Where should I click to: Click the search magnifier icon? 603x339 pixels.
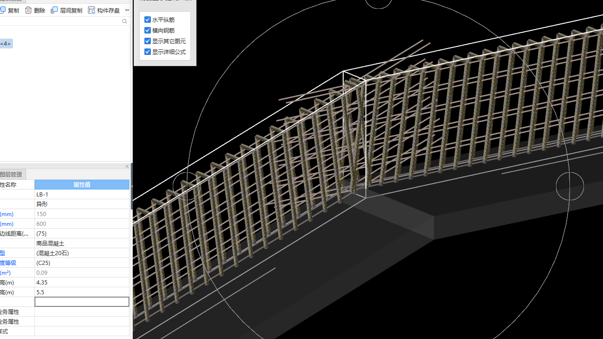click(x=125, y=21)
